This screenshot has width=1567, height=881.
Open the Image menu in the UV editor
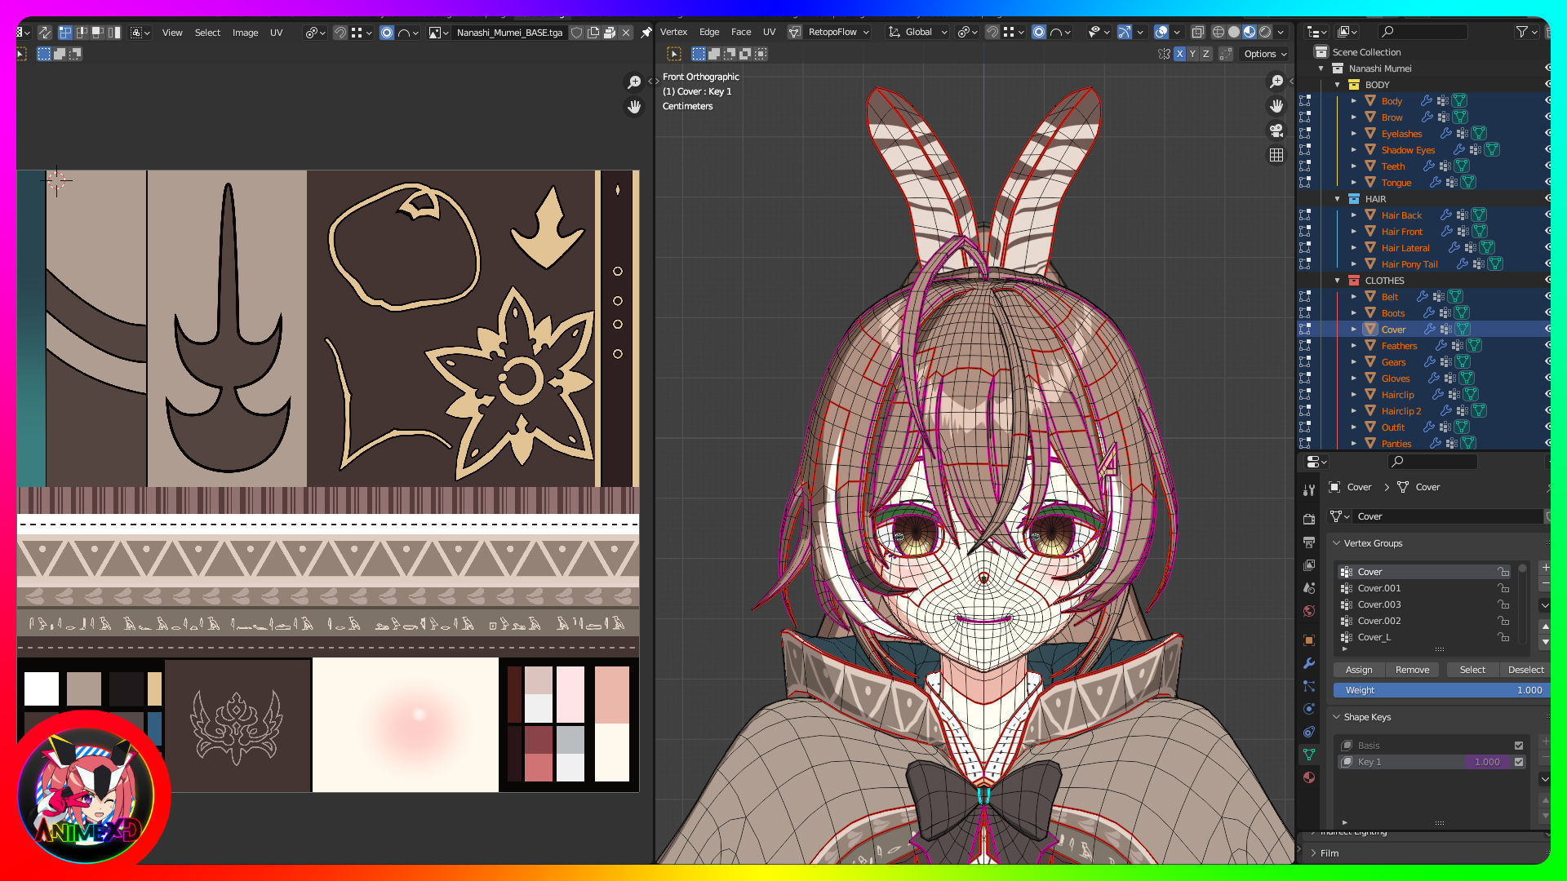[245, 33]
